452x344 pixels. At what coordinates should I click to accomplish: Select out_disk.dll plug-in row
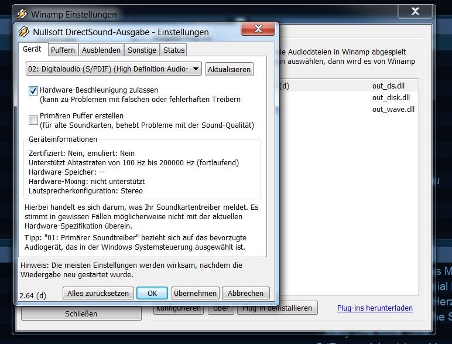(349, 97)
